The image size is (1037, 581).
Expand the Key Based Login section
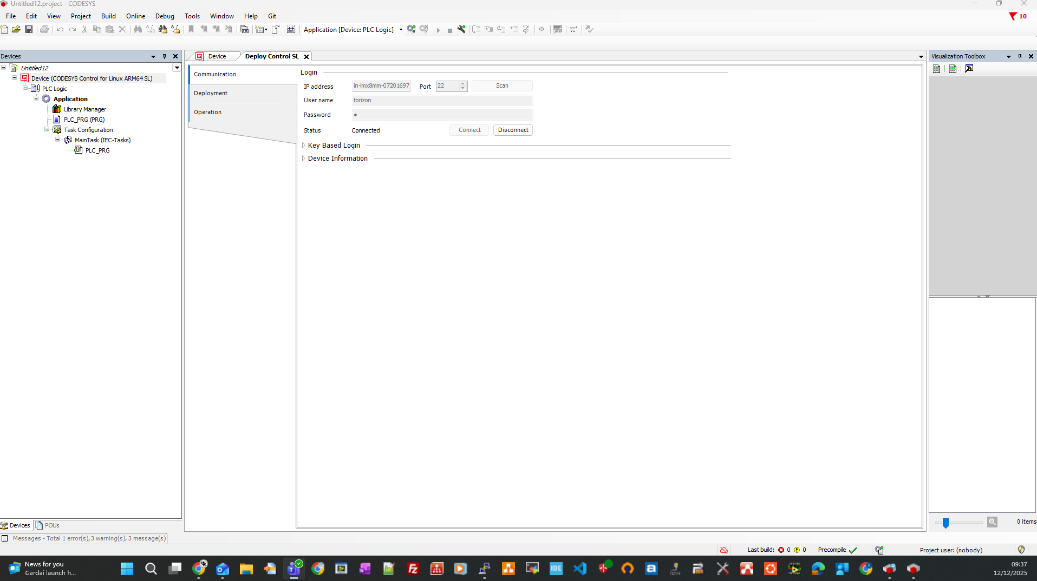[304, 146]
